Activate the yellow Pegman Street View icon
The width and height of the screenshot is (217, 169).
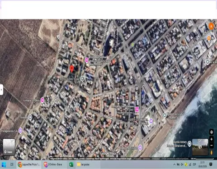coord(212,152)
